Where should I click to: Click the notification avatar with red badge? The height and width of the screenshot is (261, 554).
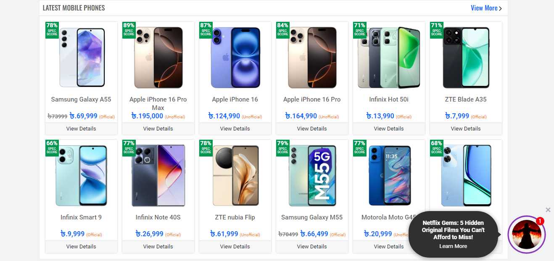click(x=526, y=235)
